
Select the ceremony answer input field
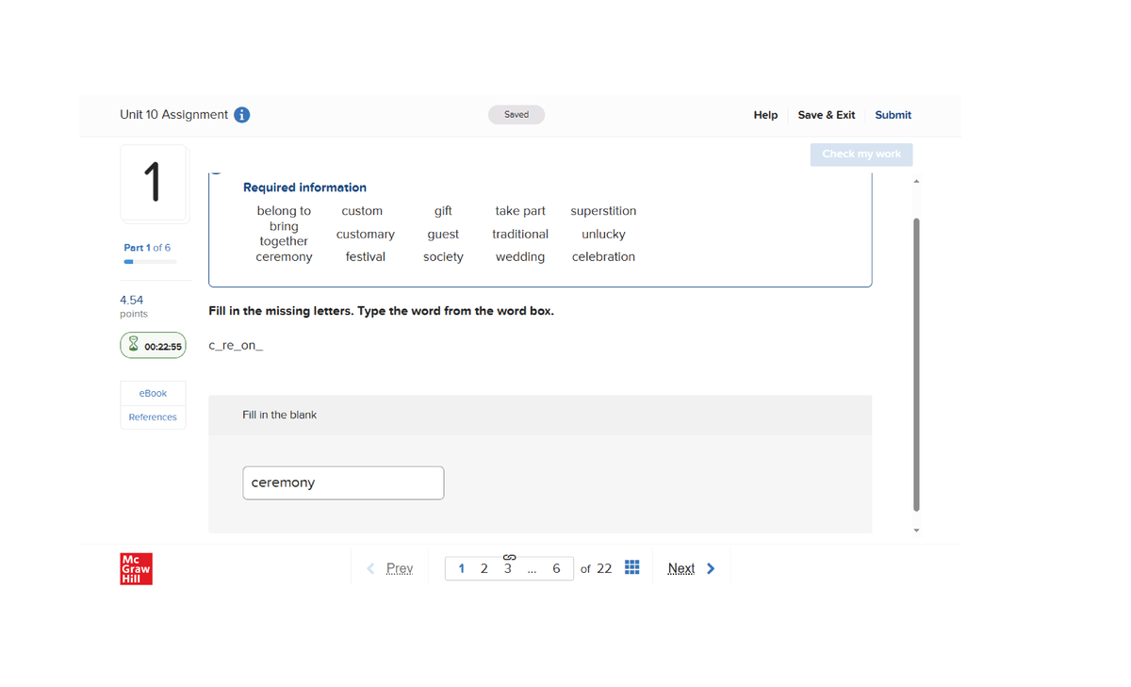[x=343, y=483]
